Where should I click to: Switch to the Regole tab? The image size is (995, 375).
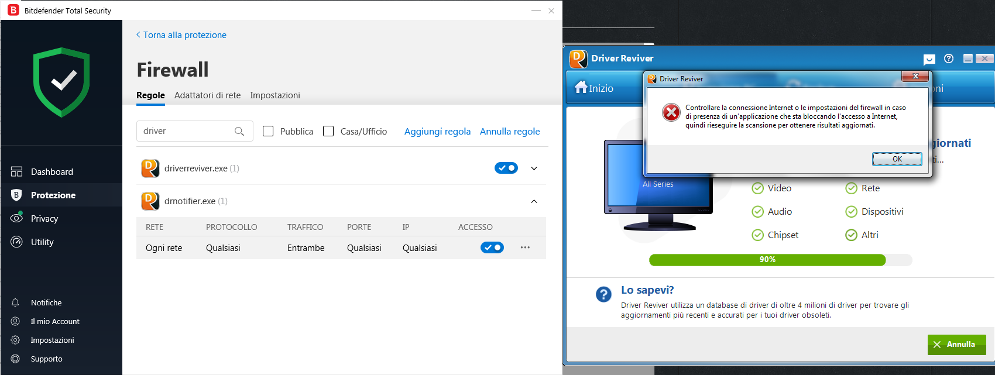tap(150, 95)
